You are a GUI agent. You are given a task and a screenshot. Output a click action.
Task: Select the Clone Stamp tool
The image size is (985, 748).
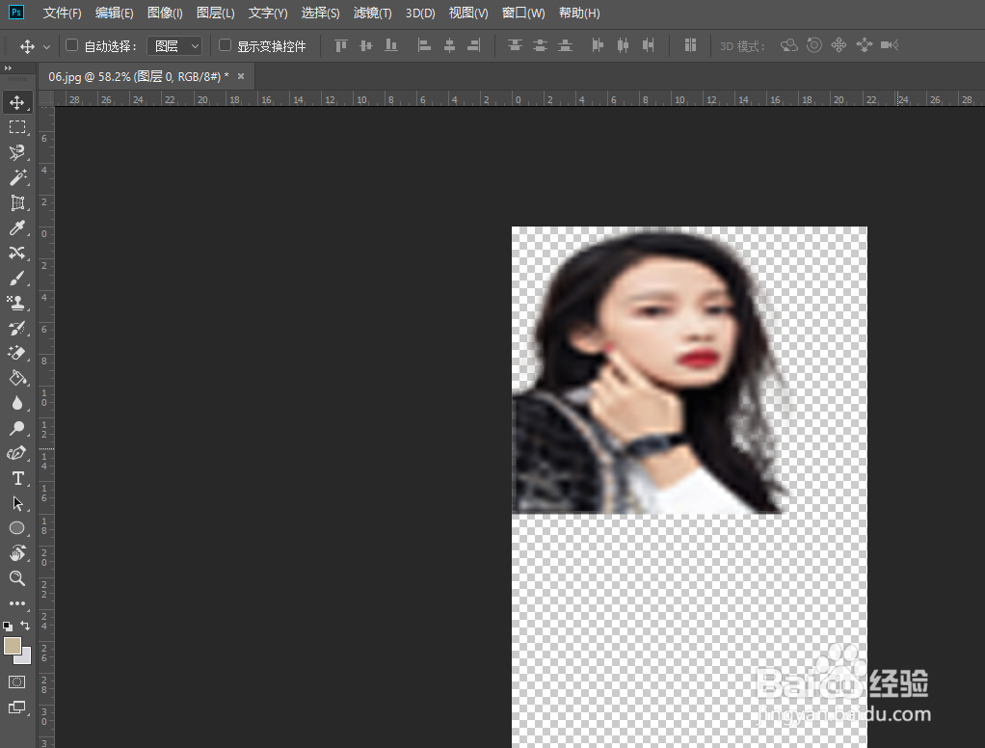17,303
